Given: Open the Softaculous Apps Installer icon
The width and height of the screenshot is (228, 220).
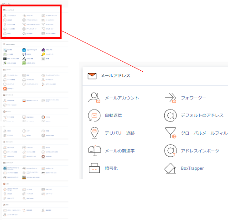Looking at the screenshot, I should point(24,177).
